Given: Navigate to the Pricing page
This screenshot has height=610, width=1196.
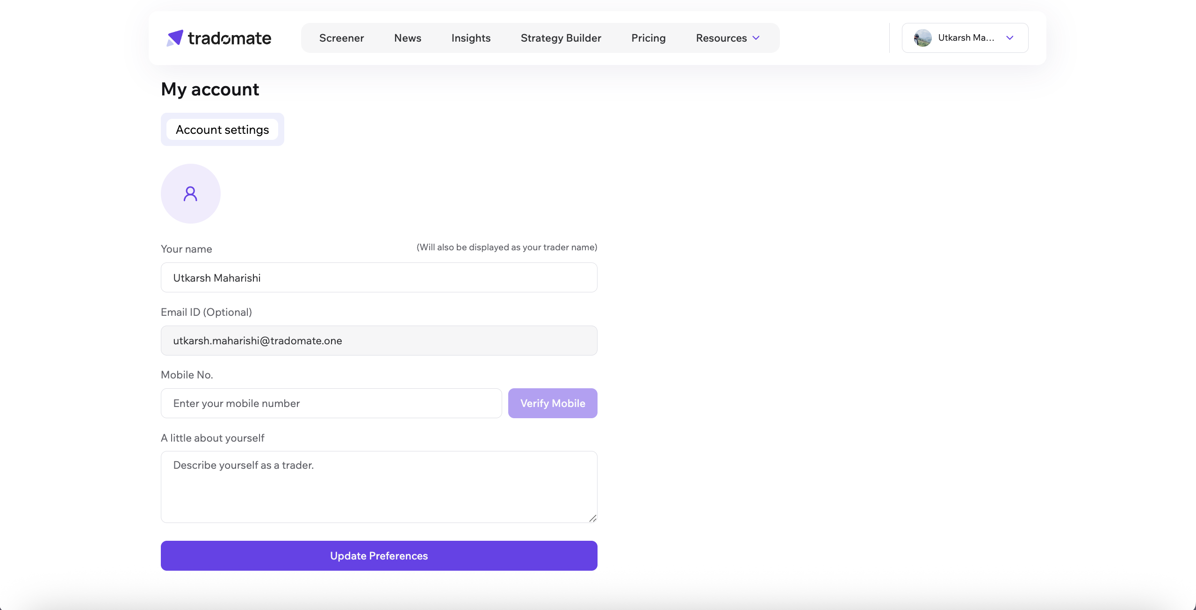Looking at the screenshot, I should [648, 38].
